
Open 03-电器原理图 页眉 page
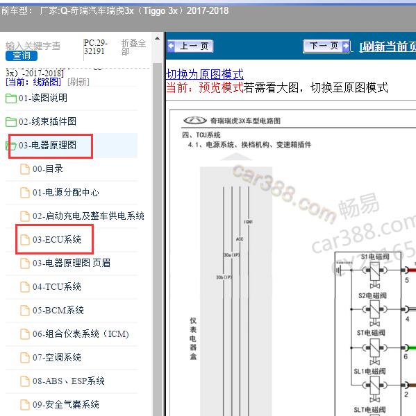(72, 263)
